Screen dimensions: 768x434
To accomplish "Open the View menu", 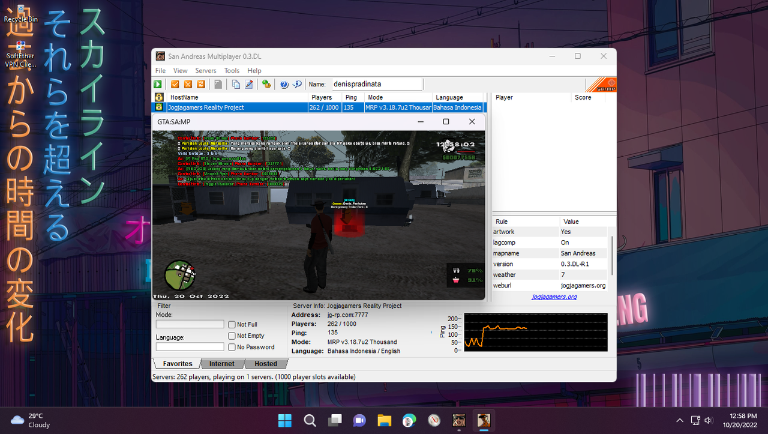I will click(x=180, y=71).
